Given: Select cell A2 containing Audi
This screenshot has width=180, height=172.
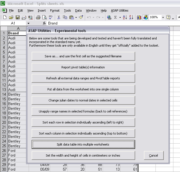Looking at the screenshot, I should pos(17,38).
